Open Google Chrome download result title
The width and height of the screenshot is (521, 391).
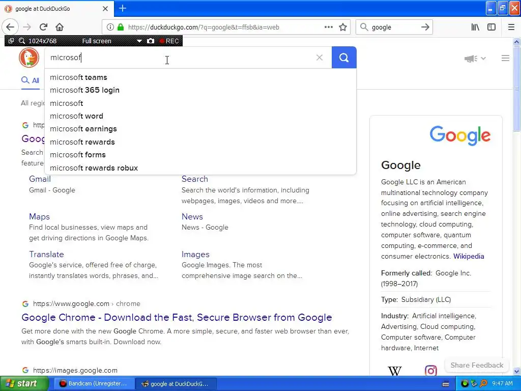[x=177, y=317]
